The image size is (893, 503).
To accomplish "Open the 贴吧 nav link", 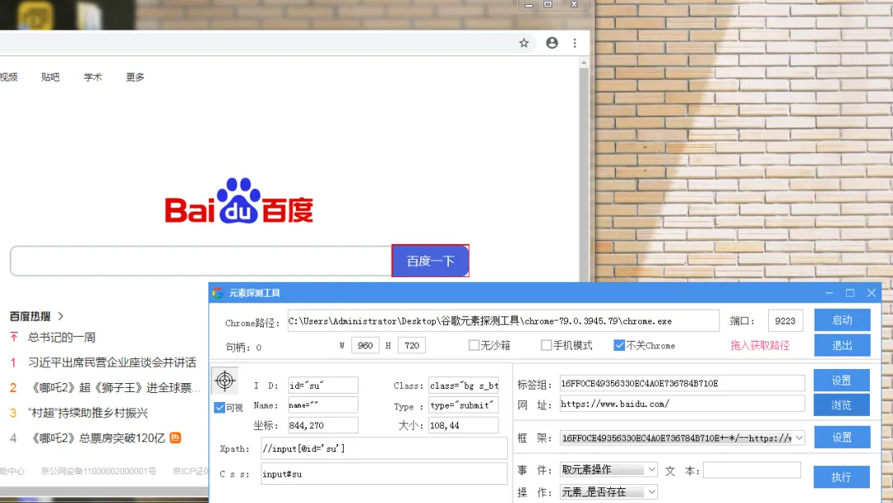I will [x=50, y=77].
